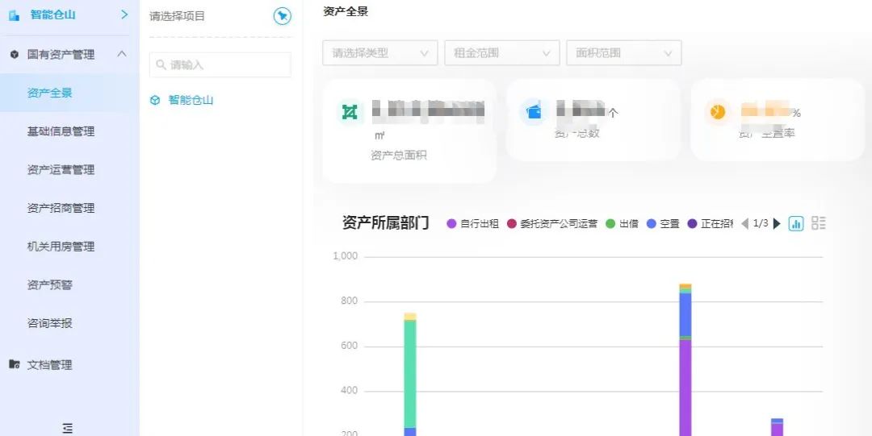
Task: Toggle the 出借 legend series
Action: coord(622,224)
